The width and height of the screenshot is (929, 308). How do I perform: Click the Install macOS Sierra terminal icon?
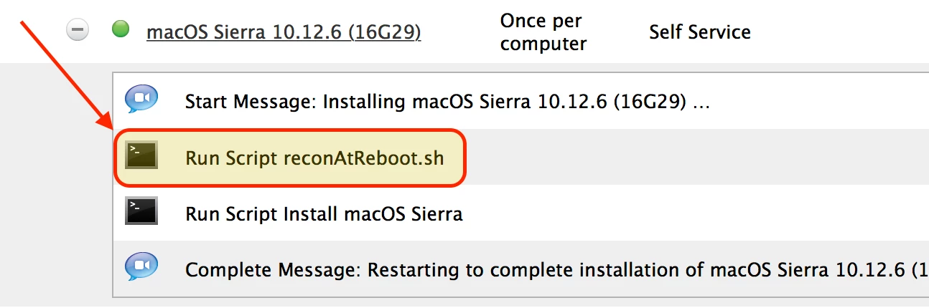click(141, 212)
